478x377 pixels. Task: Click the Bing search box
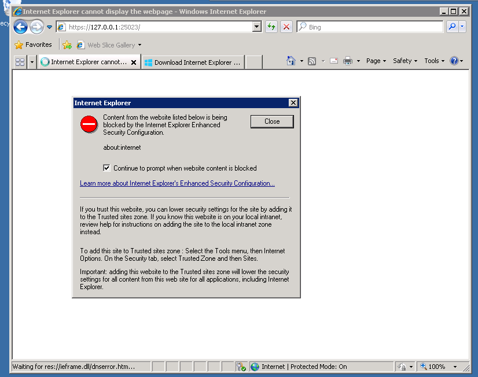(x=370, y=27)
